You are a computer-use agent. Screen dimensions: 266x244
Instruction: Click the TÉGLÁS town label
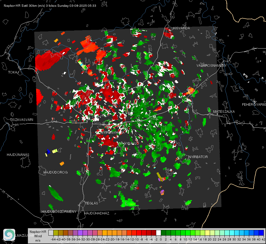pos(92,203)
